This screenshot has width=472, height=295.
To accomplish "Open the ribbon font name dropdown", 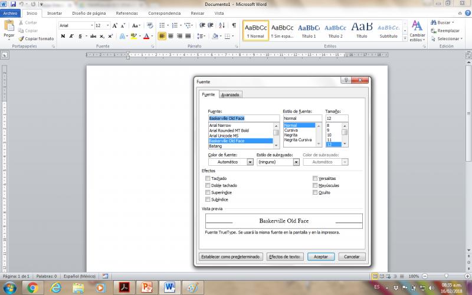I will [x=92, y=25].
